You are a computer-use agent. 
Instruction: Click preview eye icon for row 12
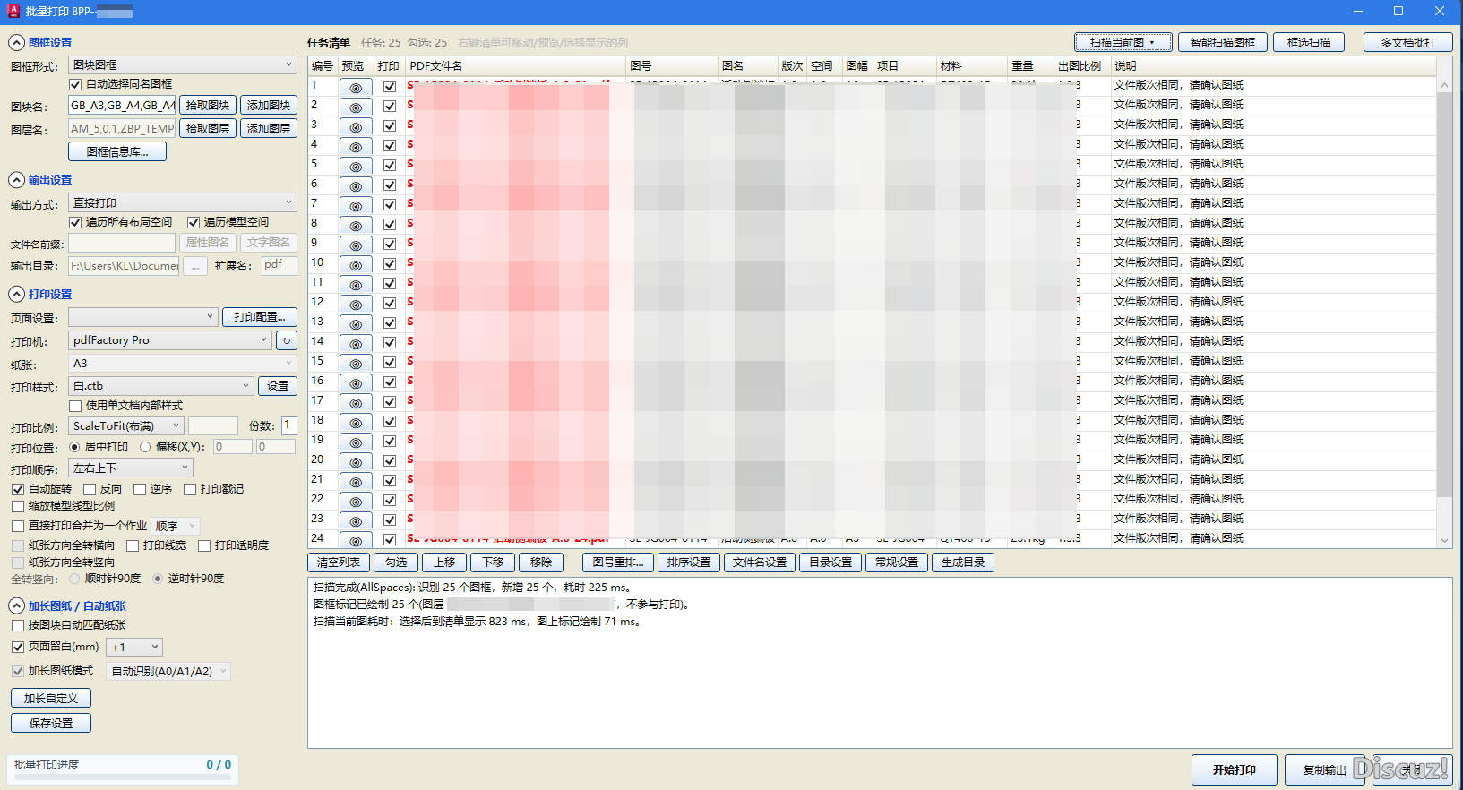[356, 305]
